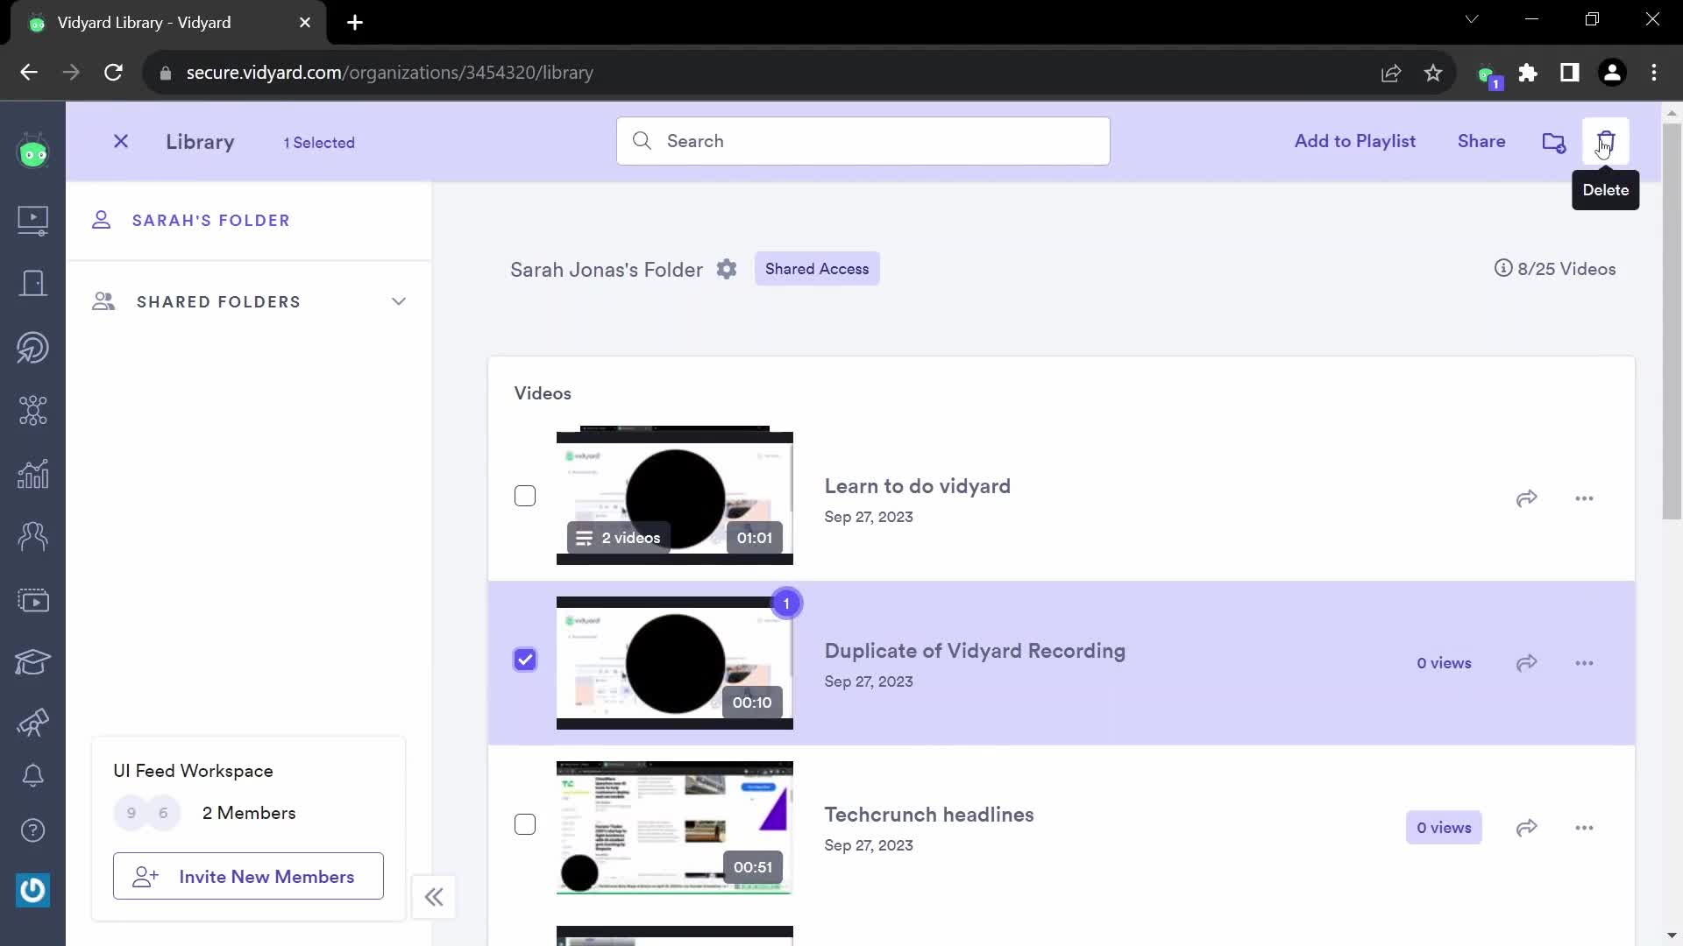Viewport: 1683px width, 946px height.
Task: Open the video library sidebar icon
Action: (x=33, y=220)
